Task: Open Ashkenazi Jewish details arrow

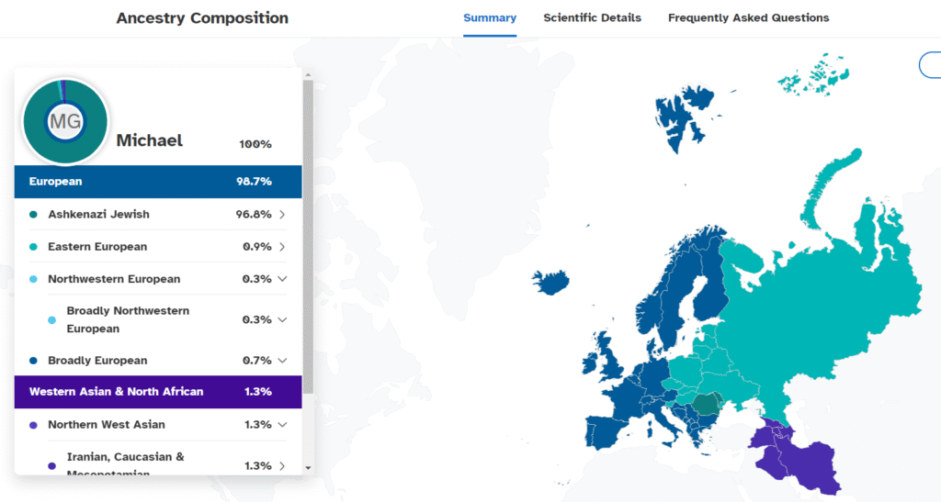Action: click(x=282, y=215)
